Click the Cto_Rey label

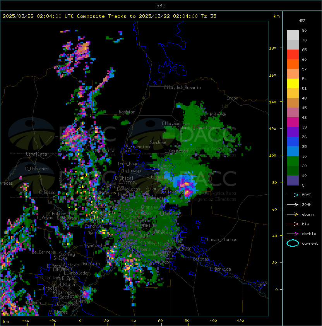click(67, 254)
